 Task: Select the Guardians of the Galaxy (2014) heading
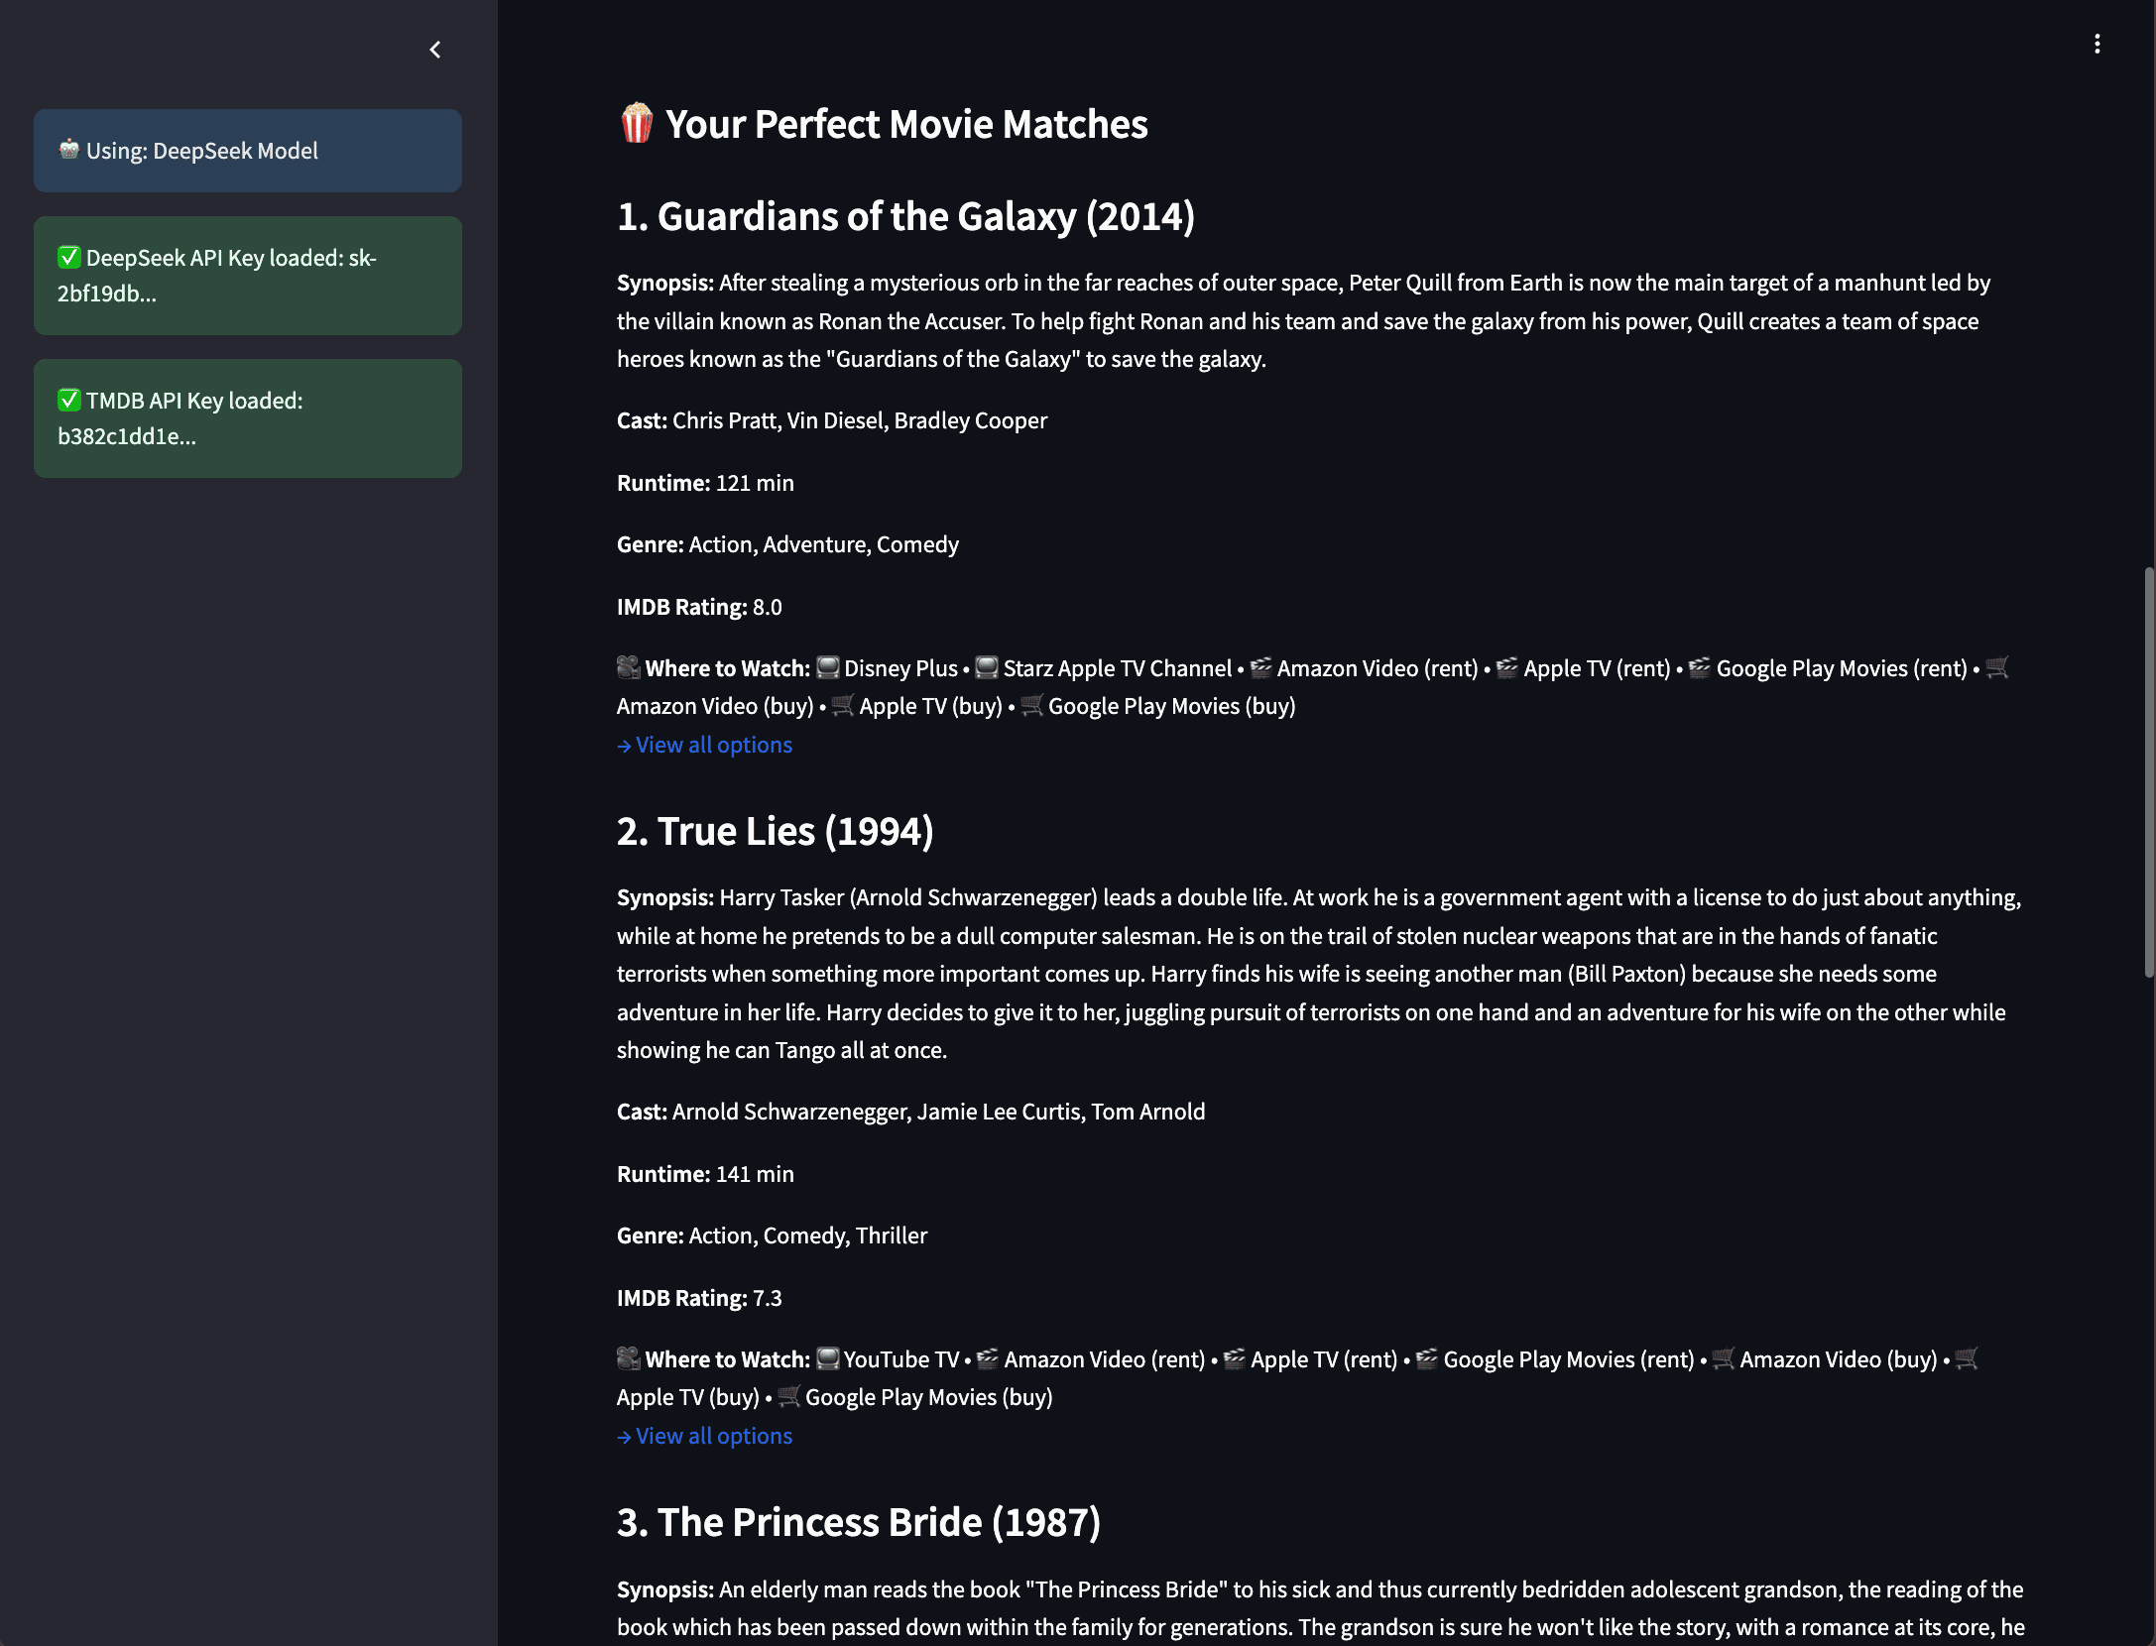905,216
